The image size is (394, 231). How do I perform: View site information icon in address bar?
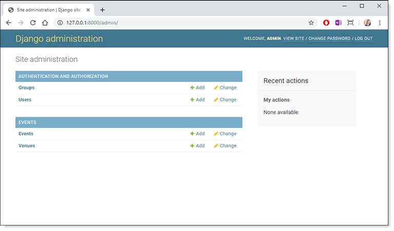60,23
